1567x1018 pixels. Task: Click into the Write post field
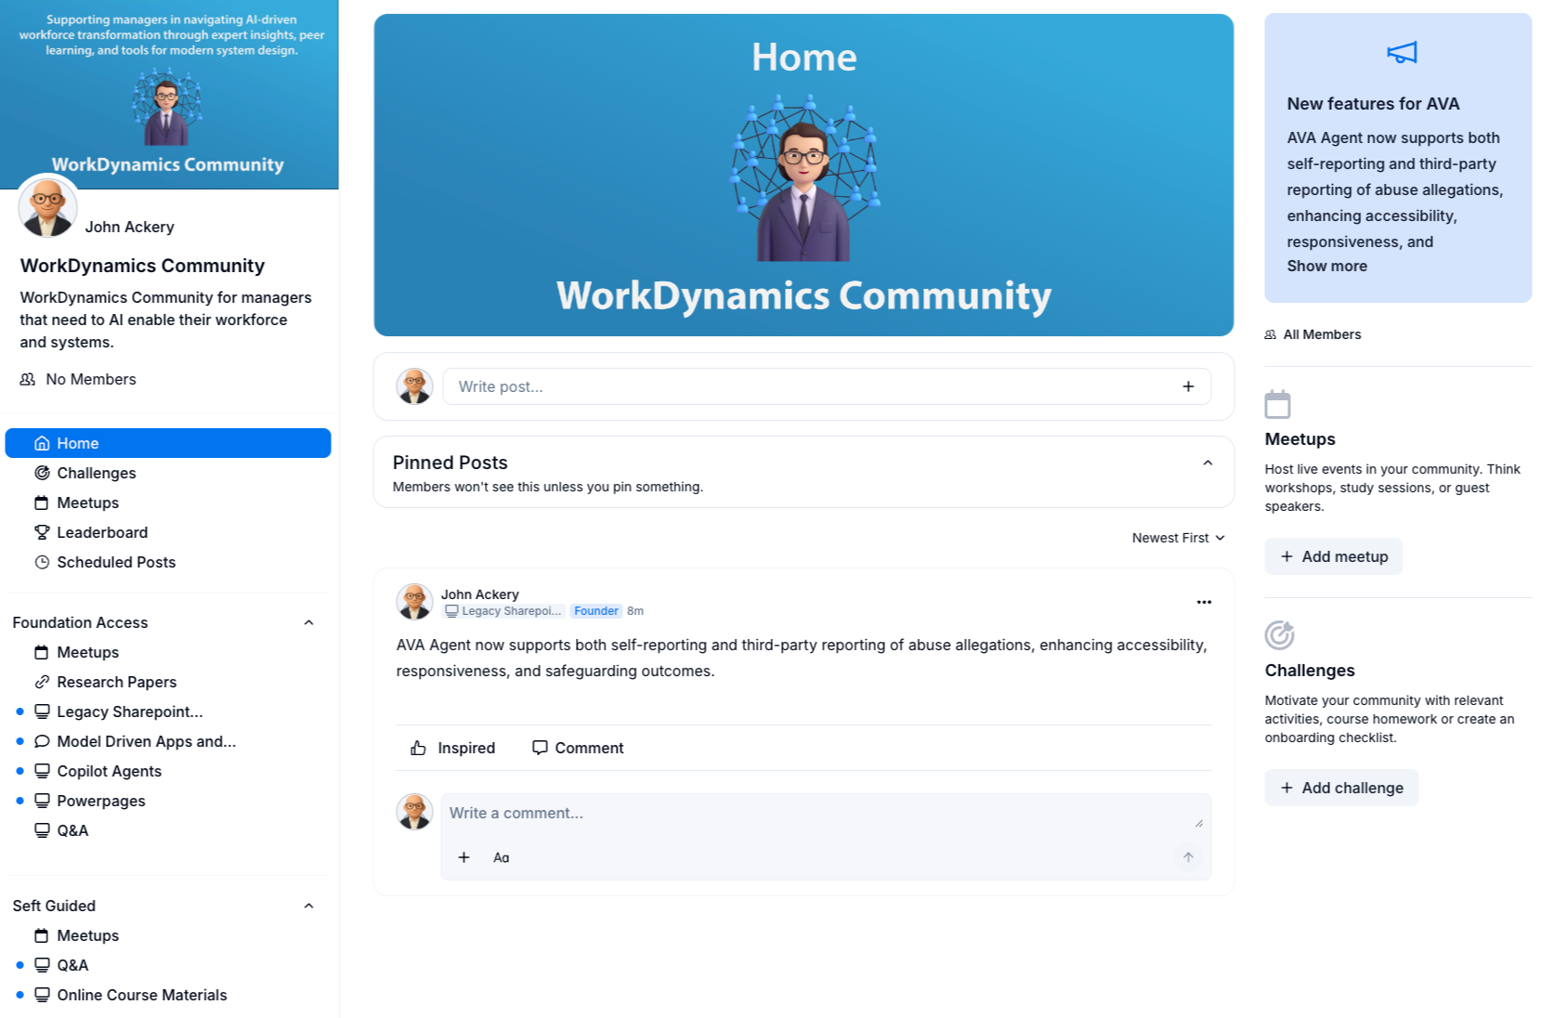pos(827,386)
